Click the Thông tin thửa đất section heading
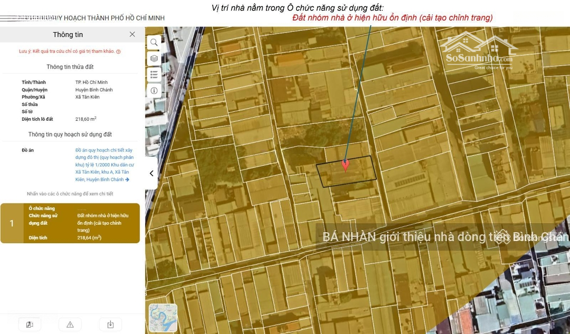This screenshot has height=334, width=570. tap(70, 67)
